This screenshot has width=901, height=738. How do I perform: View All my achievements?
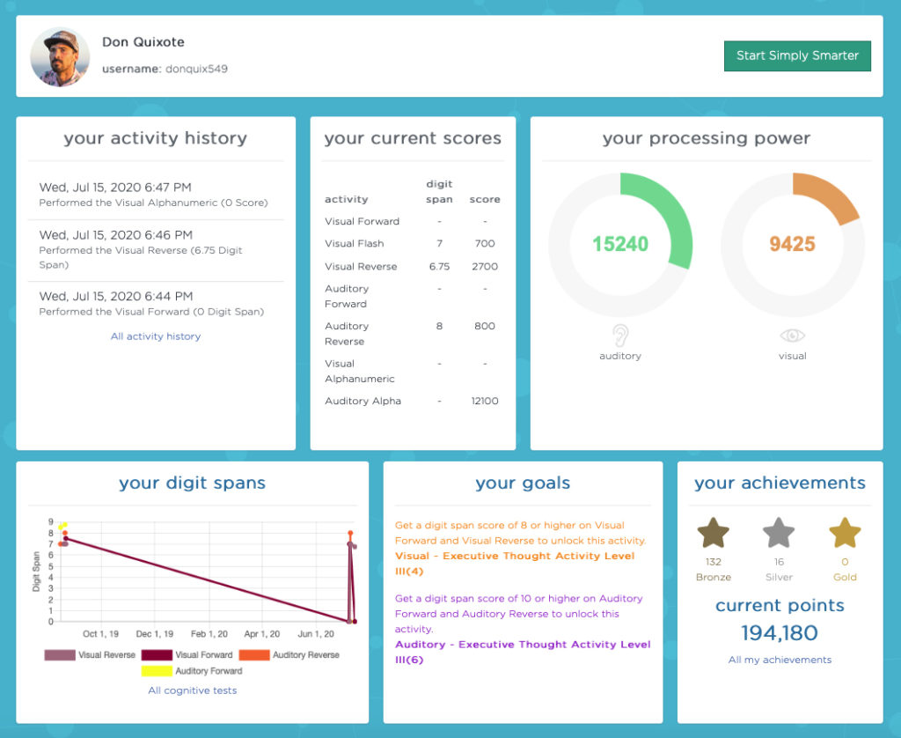[780, 660]
